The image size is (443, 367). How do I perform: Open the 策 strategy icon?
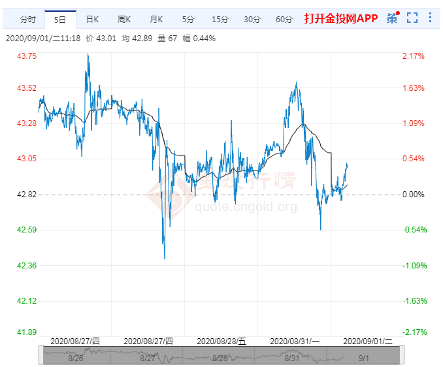click(392, 18)
